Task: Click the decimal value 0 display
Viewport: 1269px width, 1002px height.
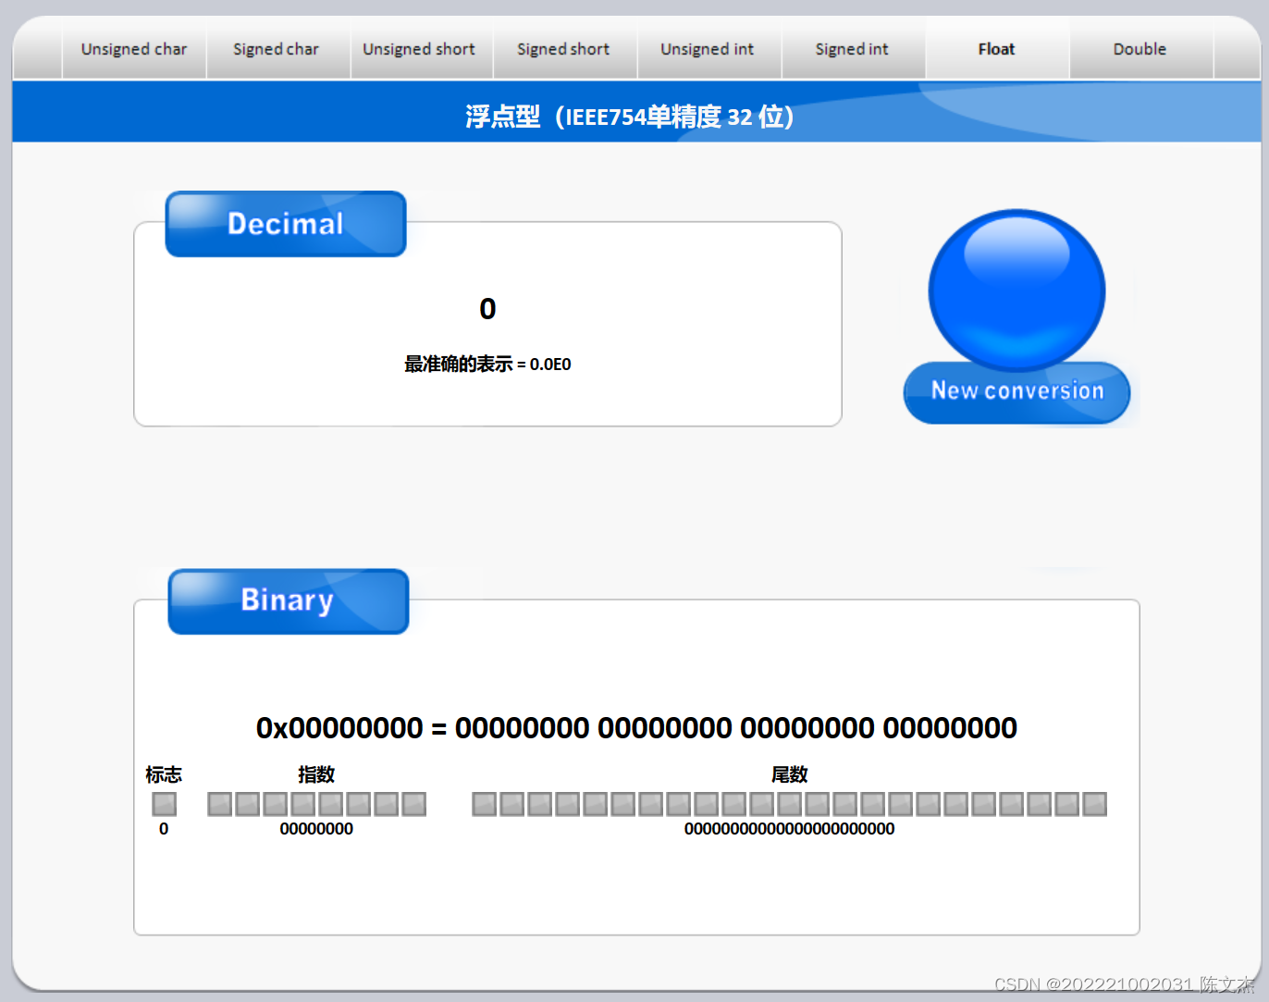Action: [487, 309]
